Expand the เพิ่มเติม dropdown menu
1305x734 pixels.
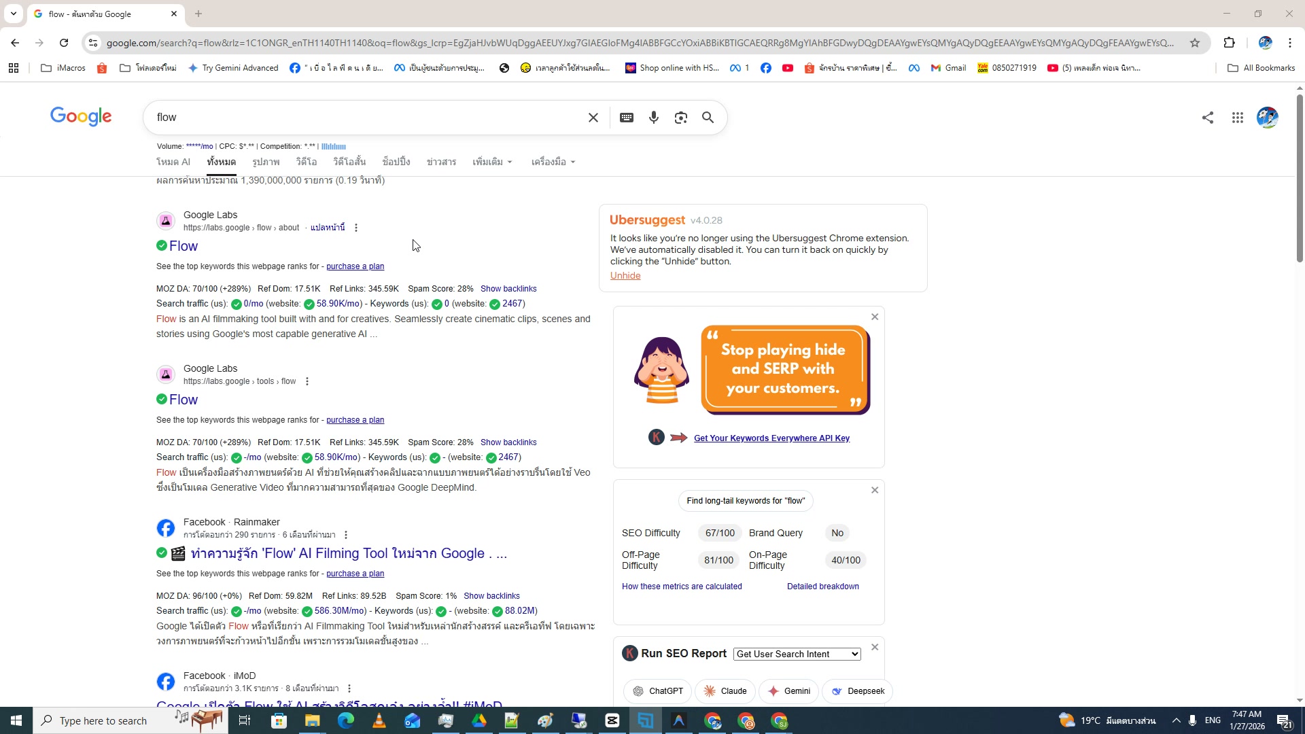[492, 162]
